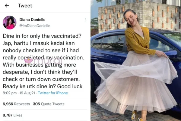Open Diana Danielle's profile picture
Image resolution: width=181 pixels, height=121 pixels.
coord(10,22)
